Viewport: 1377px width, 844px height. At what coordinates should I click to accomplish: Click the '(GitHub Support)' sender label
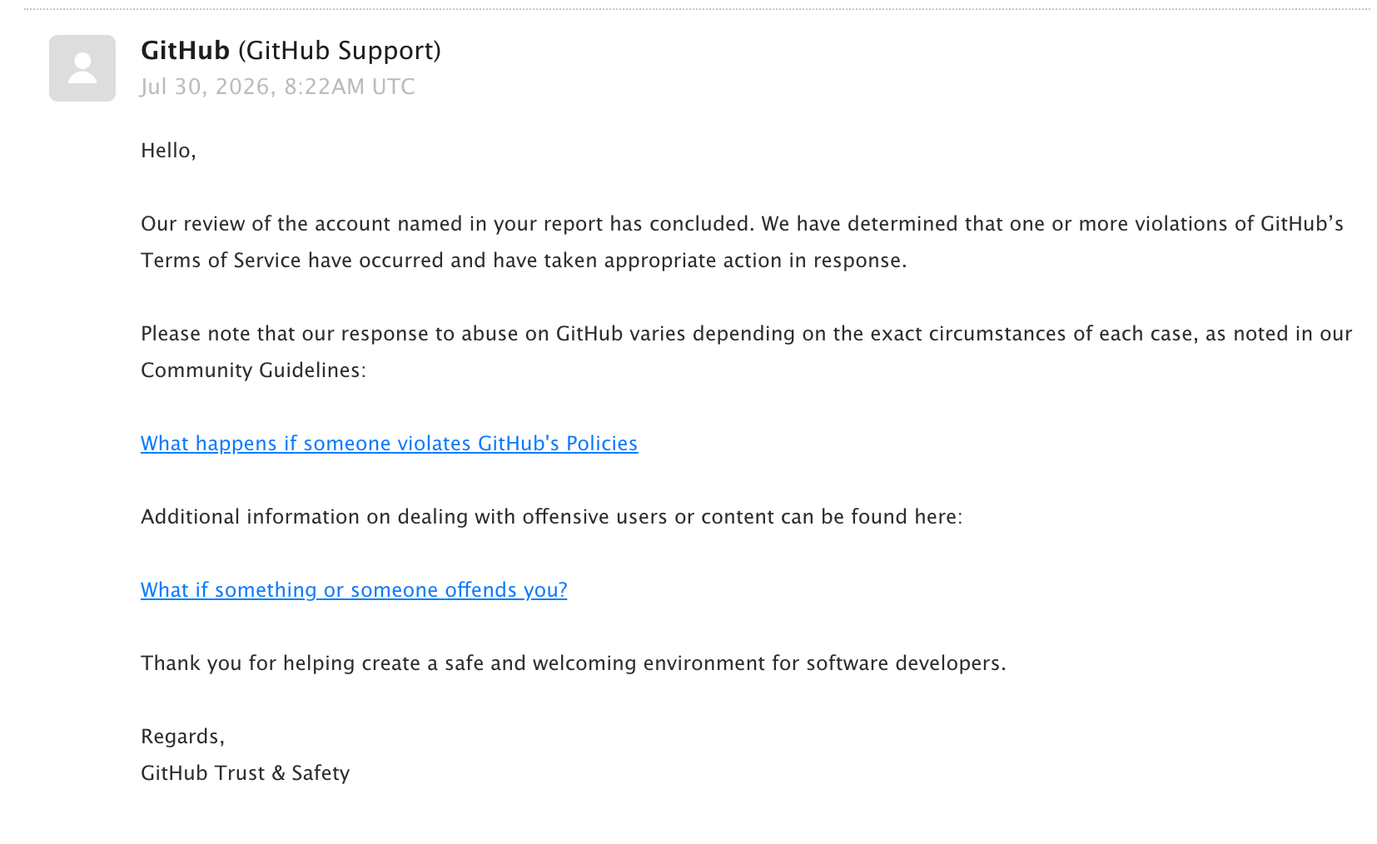(340, 51)
